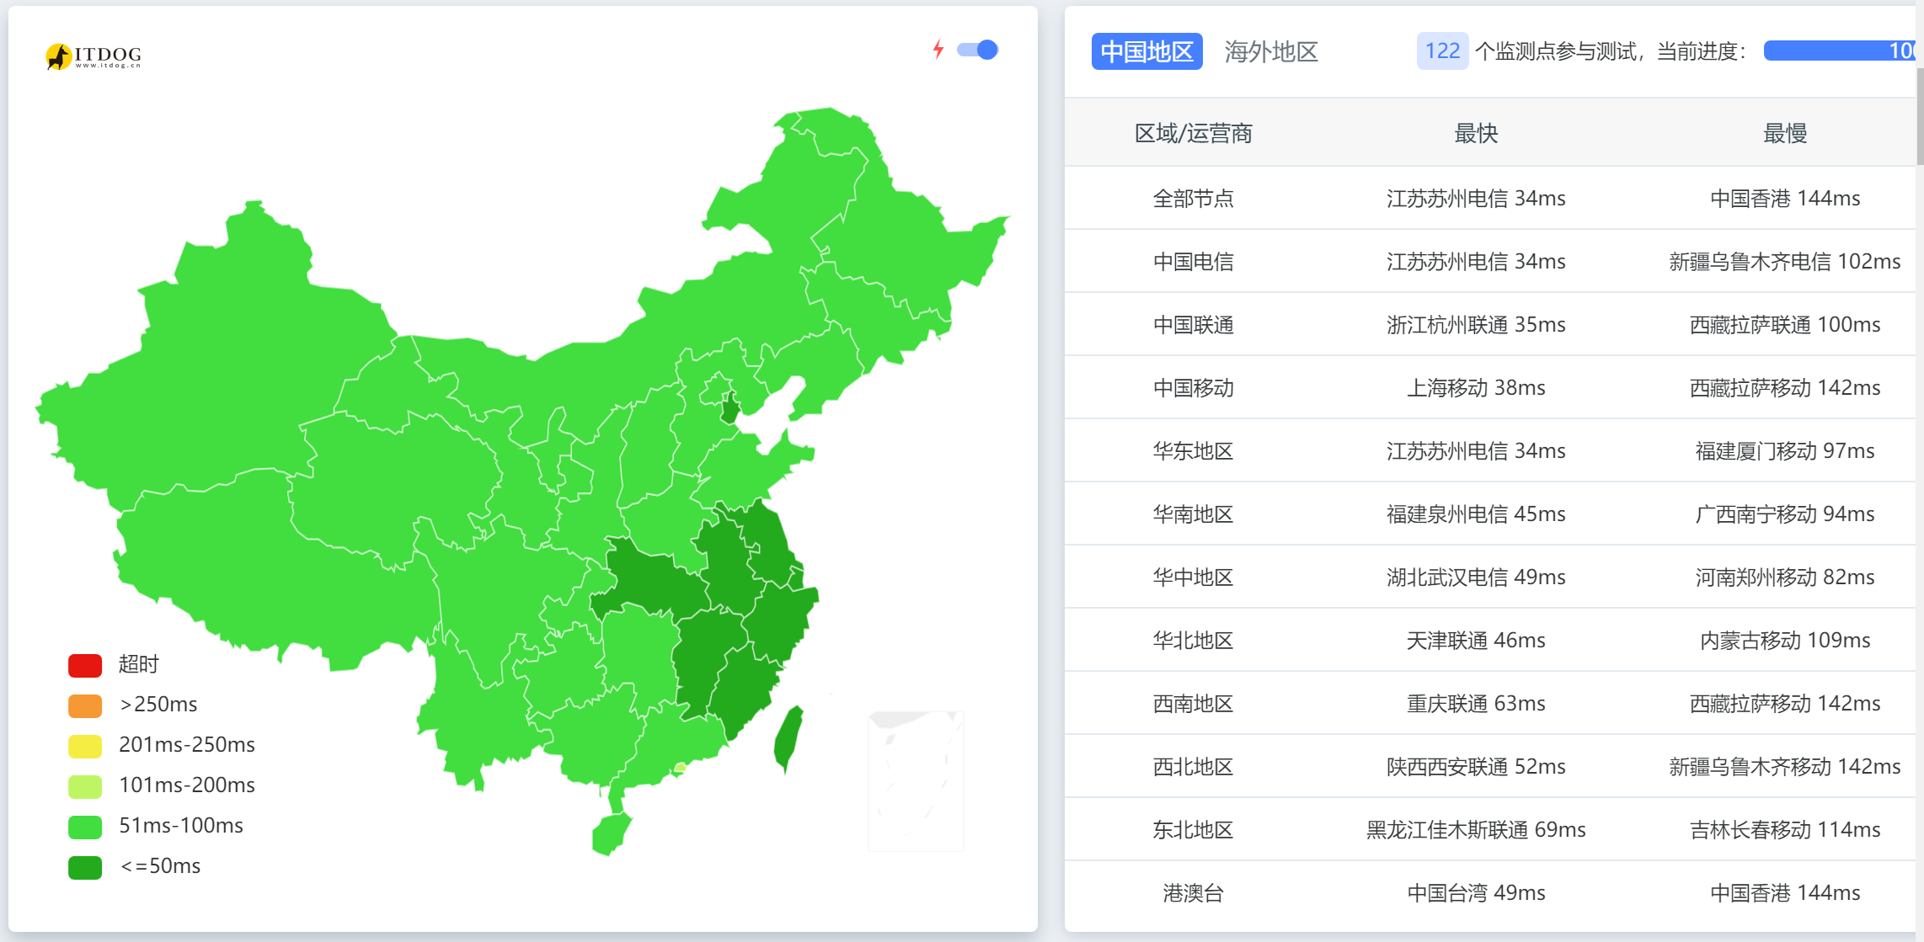This screenshot has width=1924, height=942.
Task: Click 黑龙江佳木斯联通 69ms cell
Action: [x=1476, y=829]
